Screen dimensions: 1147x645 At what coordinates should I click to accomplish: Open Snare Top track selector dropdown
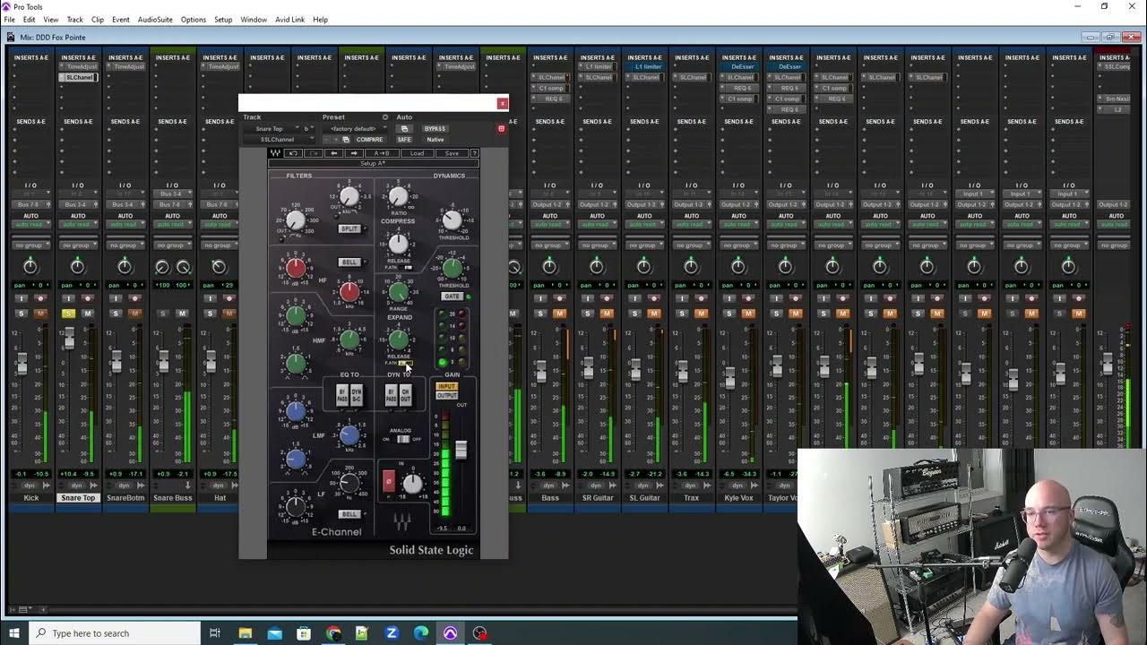(272, 129)
